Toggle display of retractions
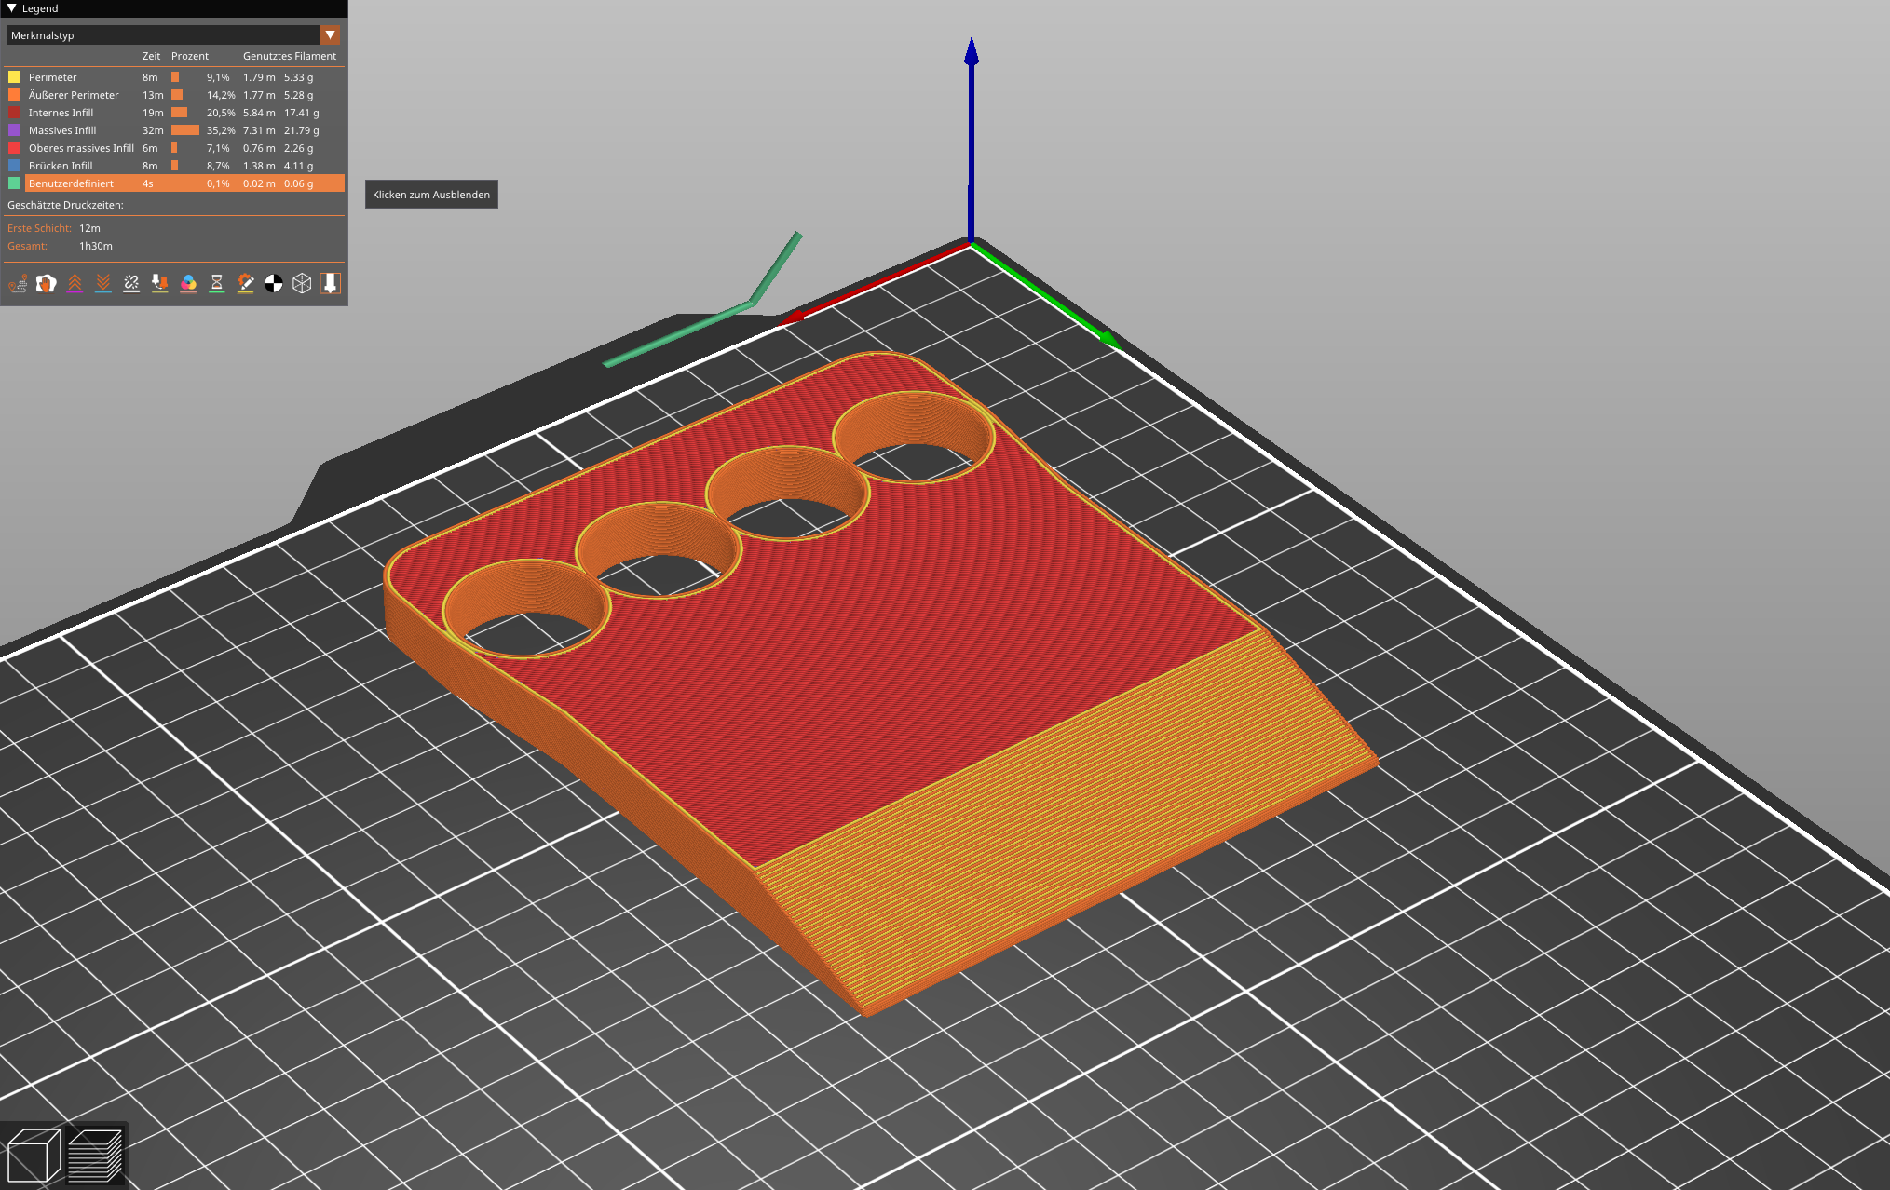The height and width of the screenshot is (1190, 1890). pyautogui.click(x=75, y=284)
